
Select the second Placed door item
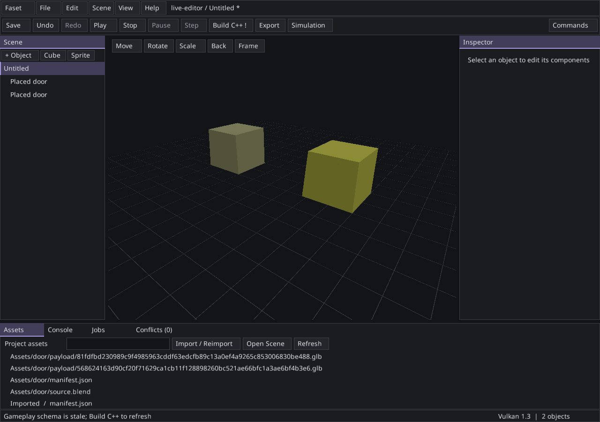click(x=52, y=95)
